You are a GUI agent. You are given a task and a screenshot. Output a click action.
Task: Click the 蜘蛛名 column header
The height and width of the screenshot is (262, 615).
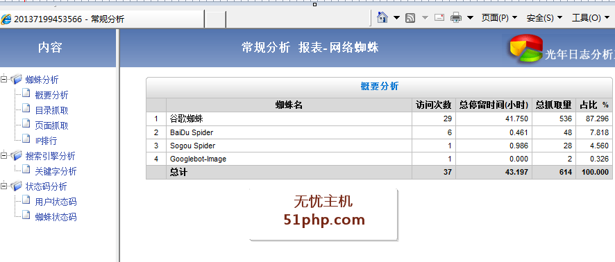[x=289, y=105]
